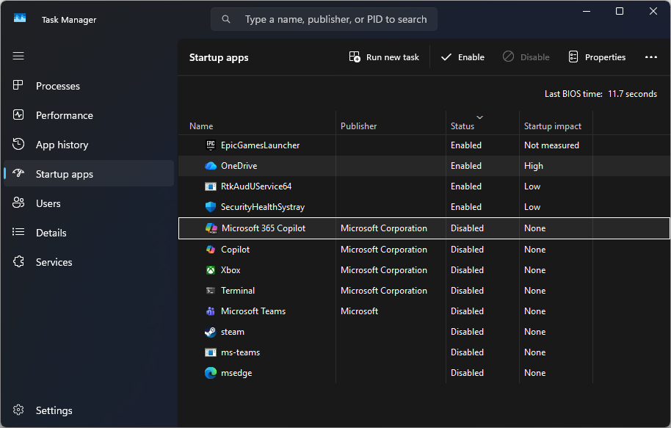This screenshot has height=428, width=671.
Task: Select the Microsoft Teams icon
Action: click(211, 311)
